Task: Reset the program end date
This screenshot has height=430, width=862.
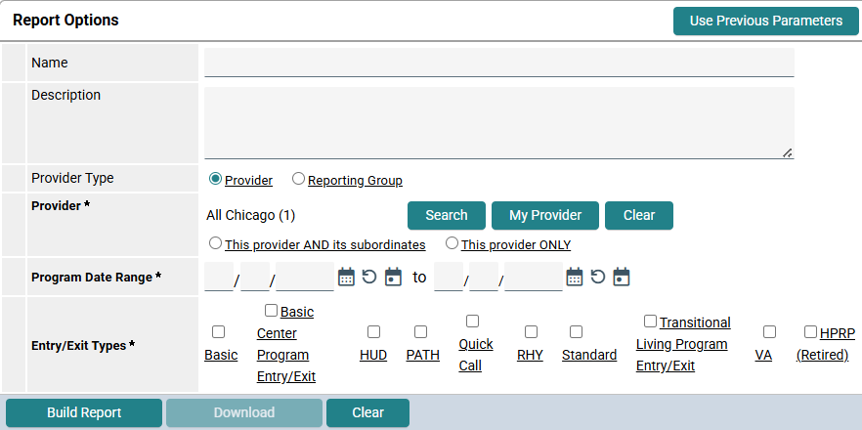Action: click(x=598, y=277)
